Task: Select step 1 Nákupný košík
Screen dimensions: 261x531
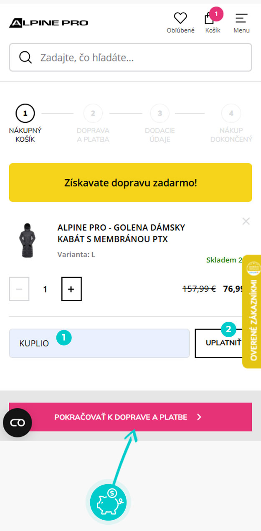Action: (25, 113)
